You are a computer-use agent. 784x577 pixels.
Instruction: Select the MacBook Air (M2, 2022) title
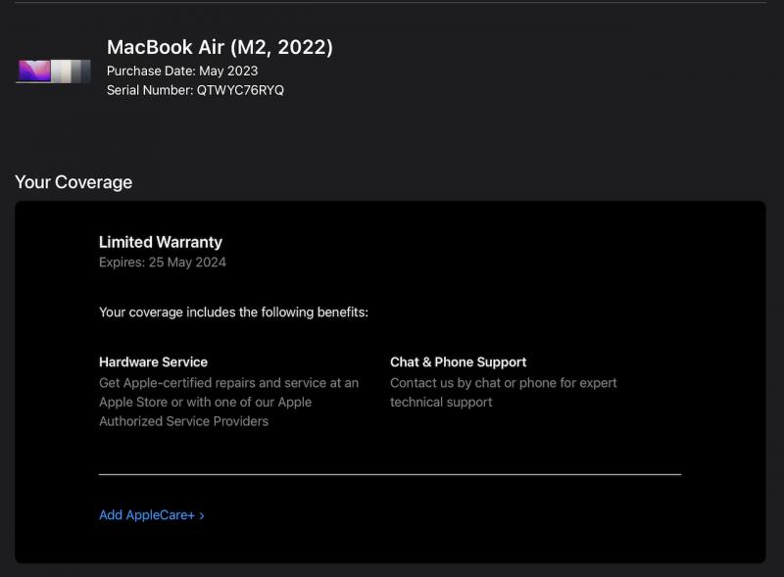click(220, 47)
